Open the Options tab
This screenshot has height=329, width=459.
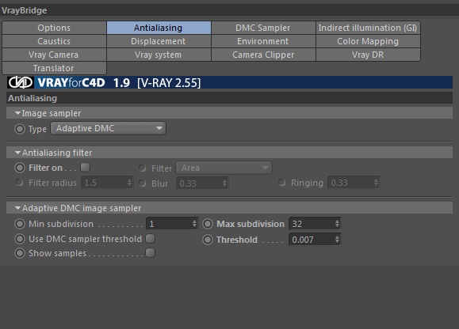[54, 28]
